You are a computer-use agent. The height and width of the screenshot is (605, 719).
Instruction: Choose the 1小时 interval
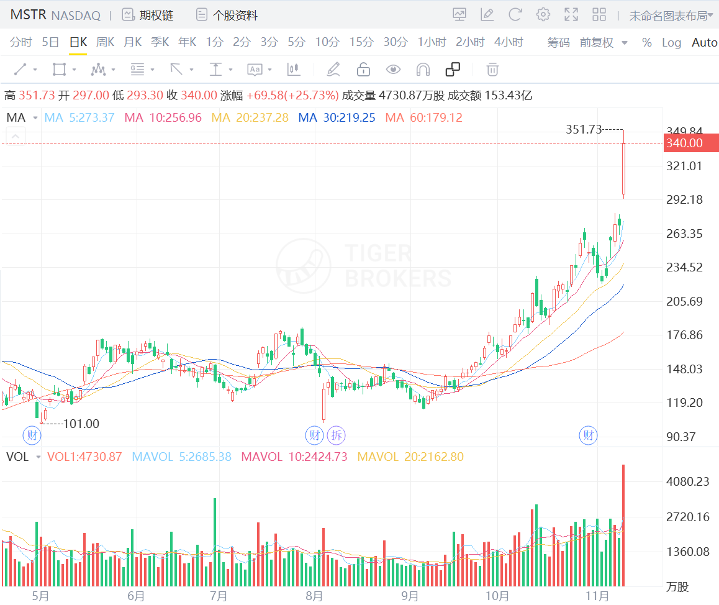pos(432,42)
